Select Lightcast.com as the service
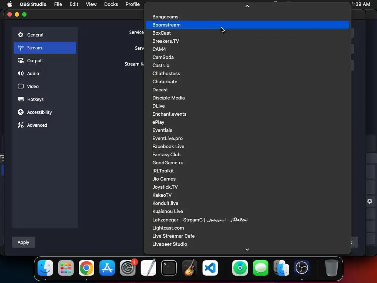Viewport: 377px width, 283px height. tap(247, 228)
